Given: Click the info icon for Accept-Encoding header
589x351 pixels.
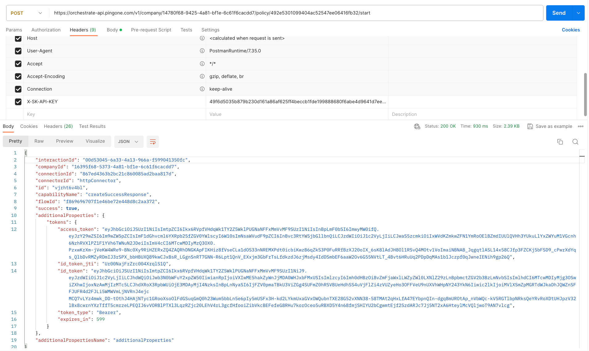Looking at the screenshot, I should coord(202,76).
